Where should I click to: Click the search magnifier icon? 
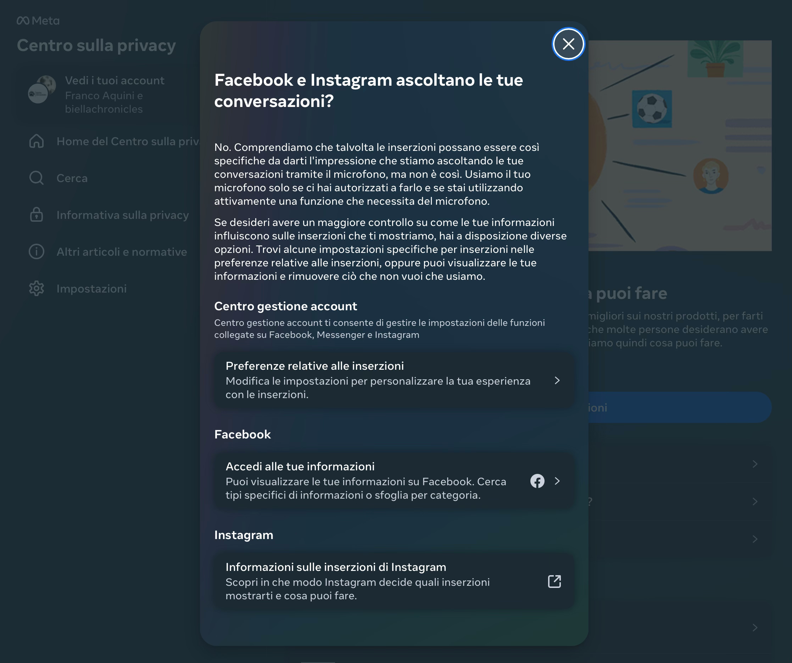37,178
